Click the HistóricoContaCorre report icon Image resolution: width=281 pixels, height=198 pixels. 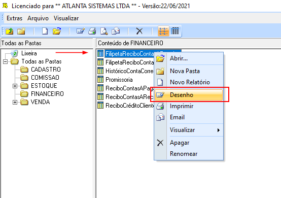click(100, 71)
